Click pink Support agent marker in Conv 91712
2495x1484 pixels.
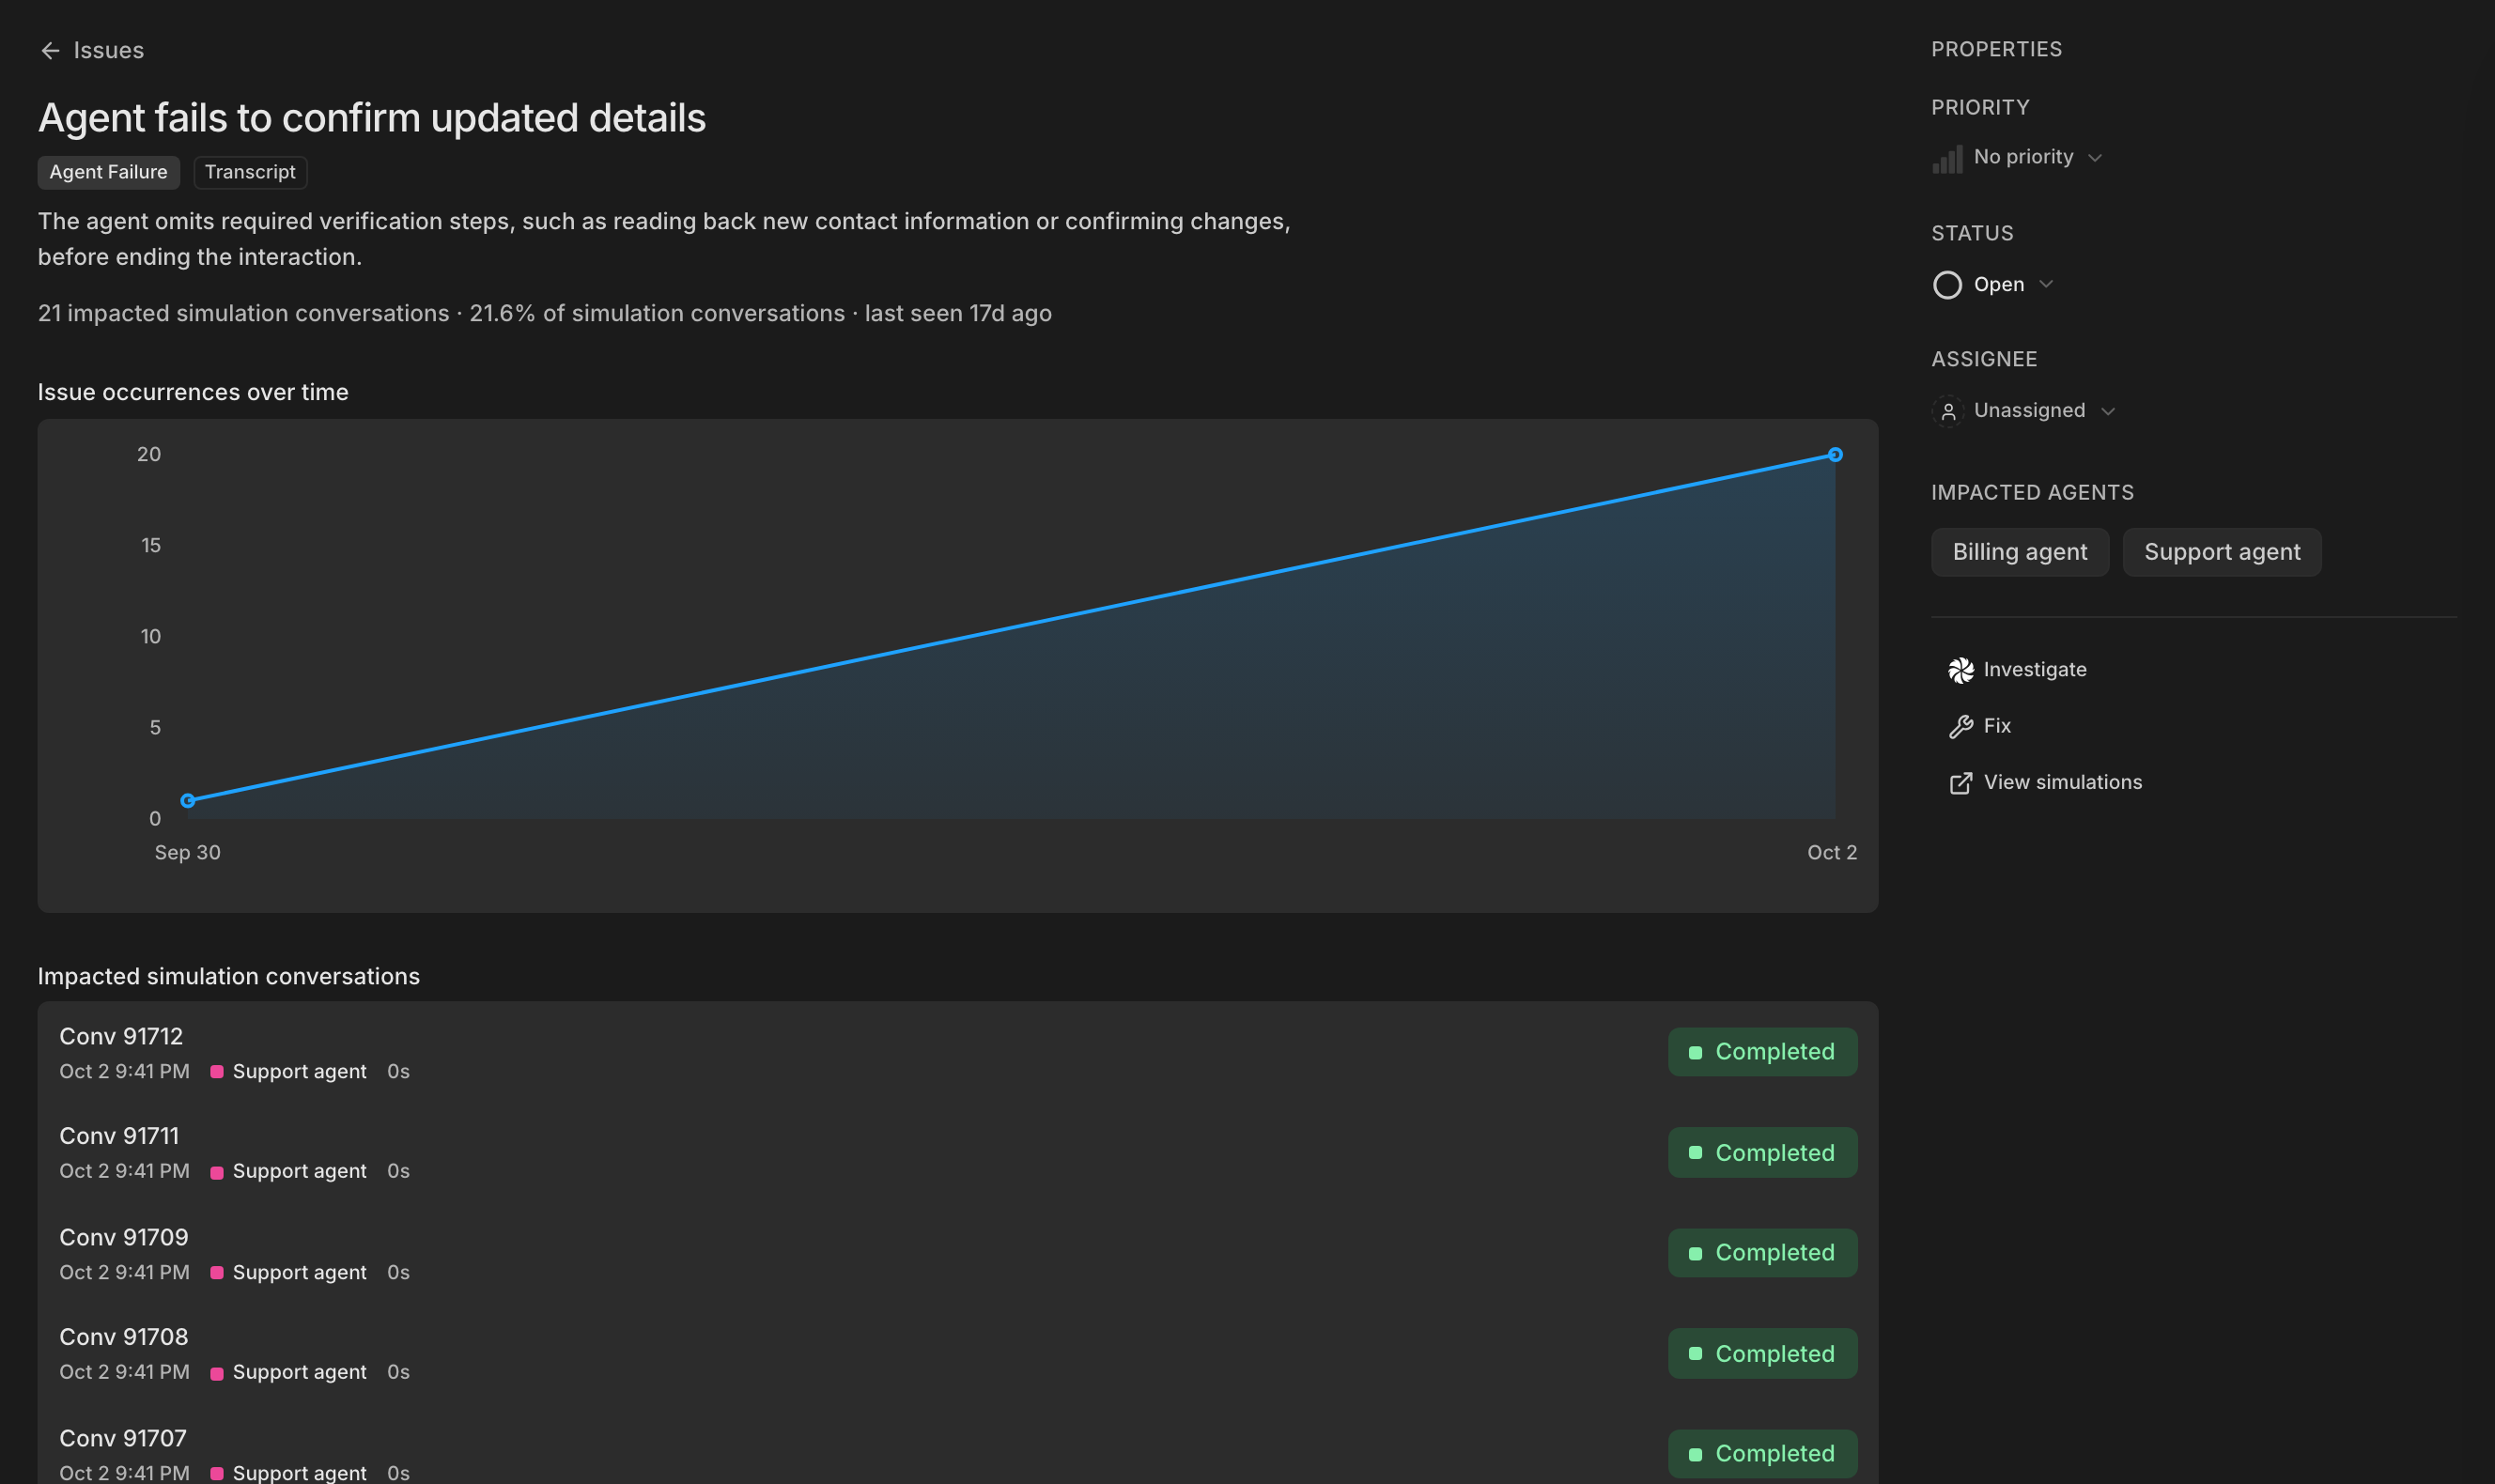pyautogui.click(x=217, y=1072)
